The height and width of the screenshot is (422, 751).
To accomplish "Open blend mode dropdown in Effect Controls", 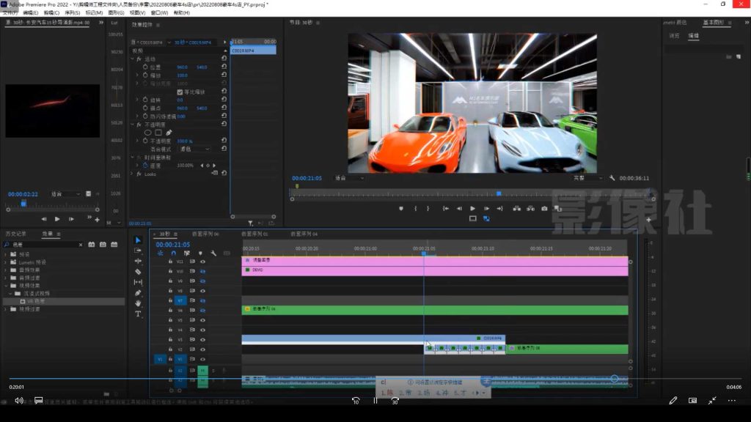I will pyautogui.click(x=194, y=149).
